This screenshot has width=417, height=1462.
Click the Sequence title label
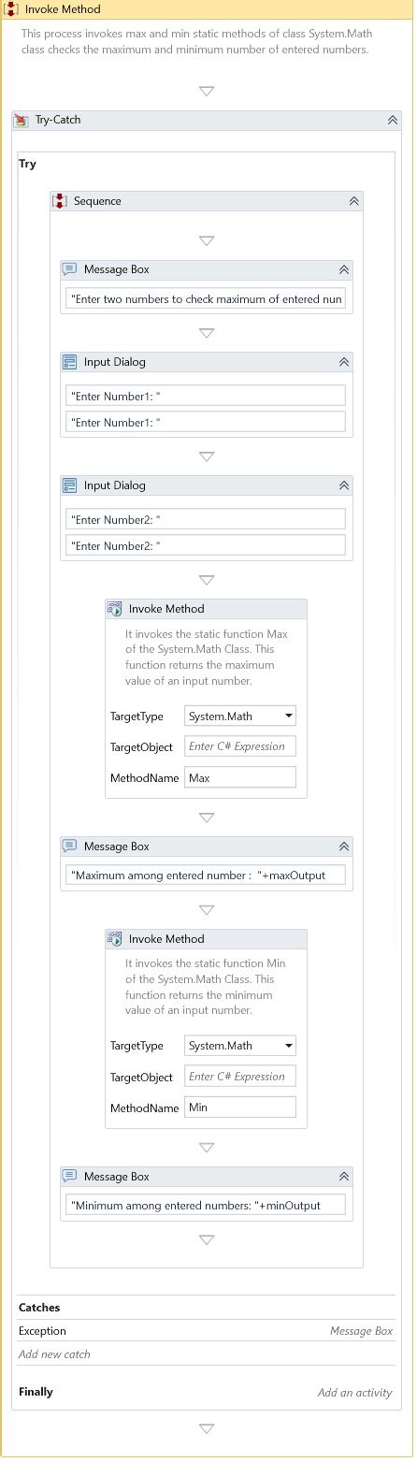click(x=97, y=201)
